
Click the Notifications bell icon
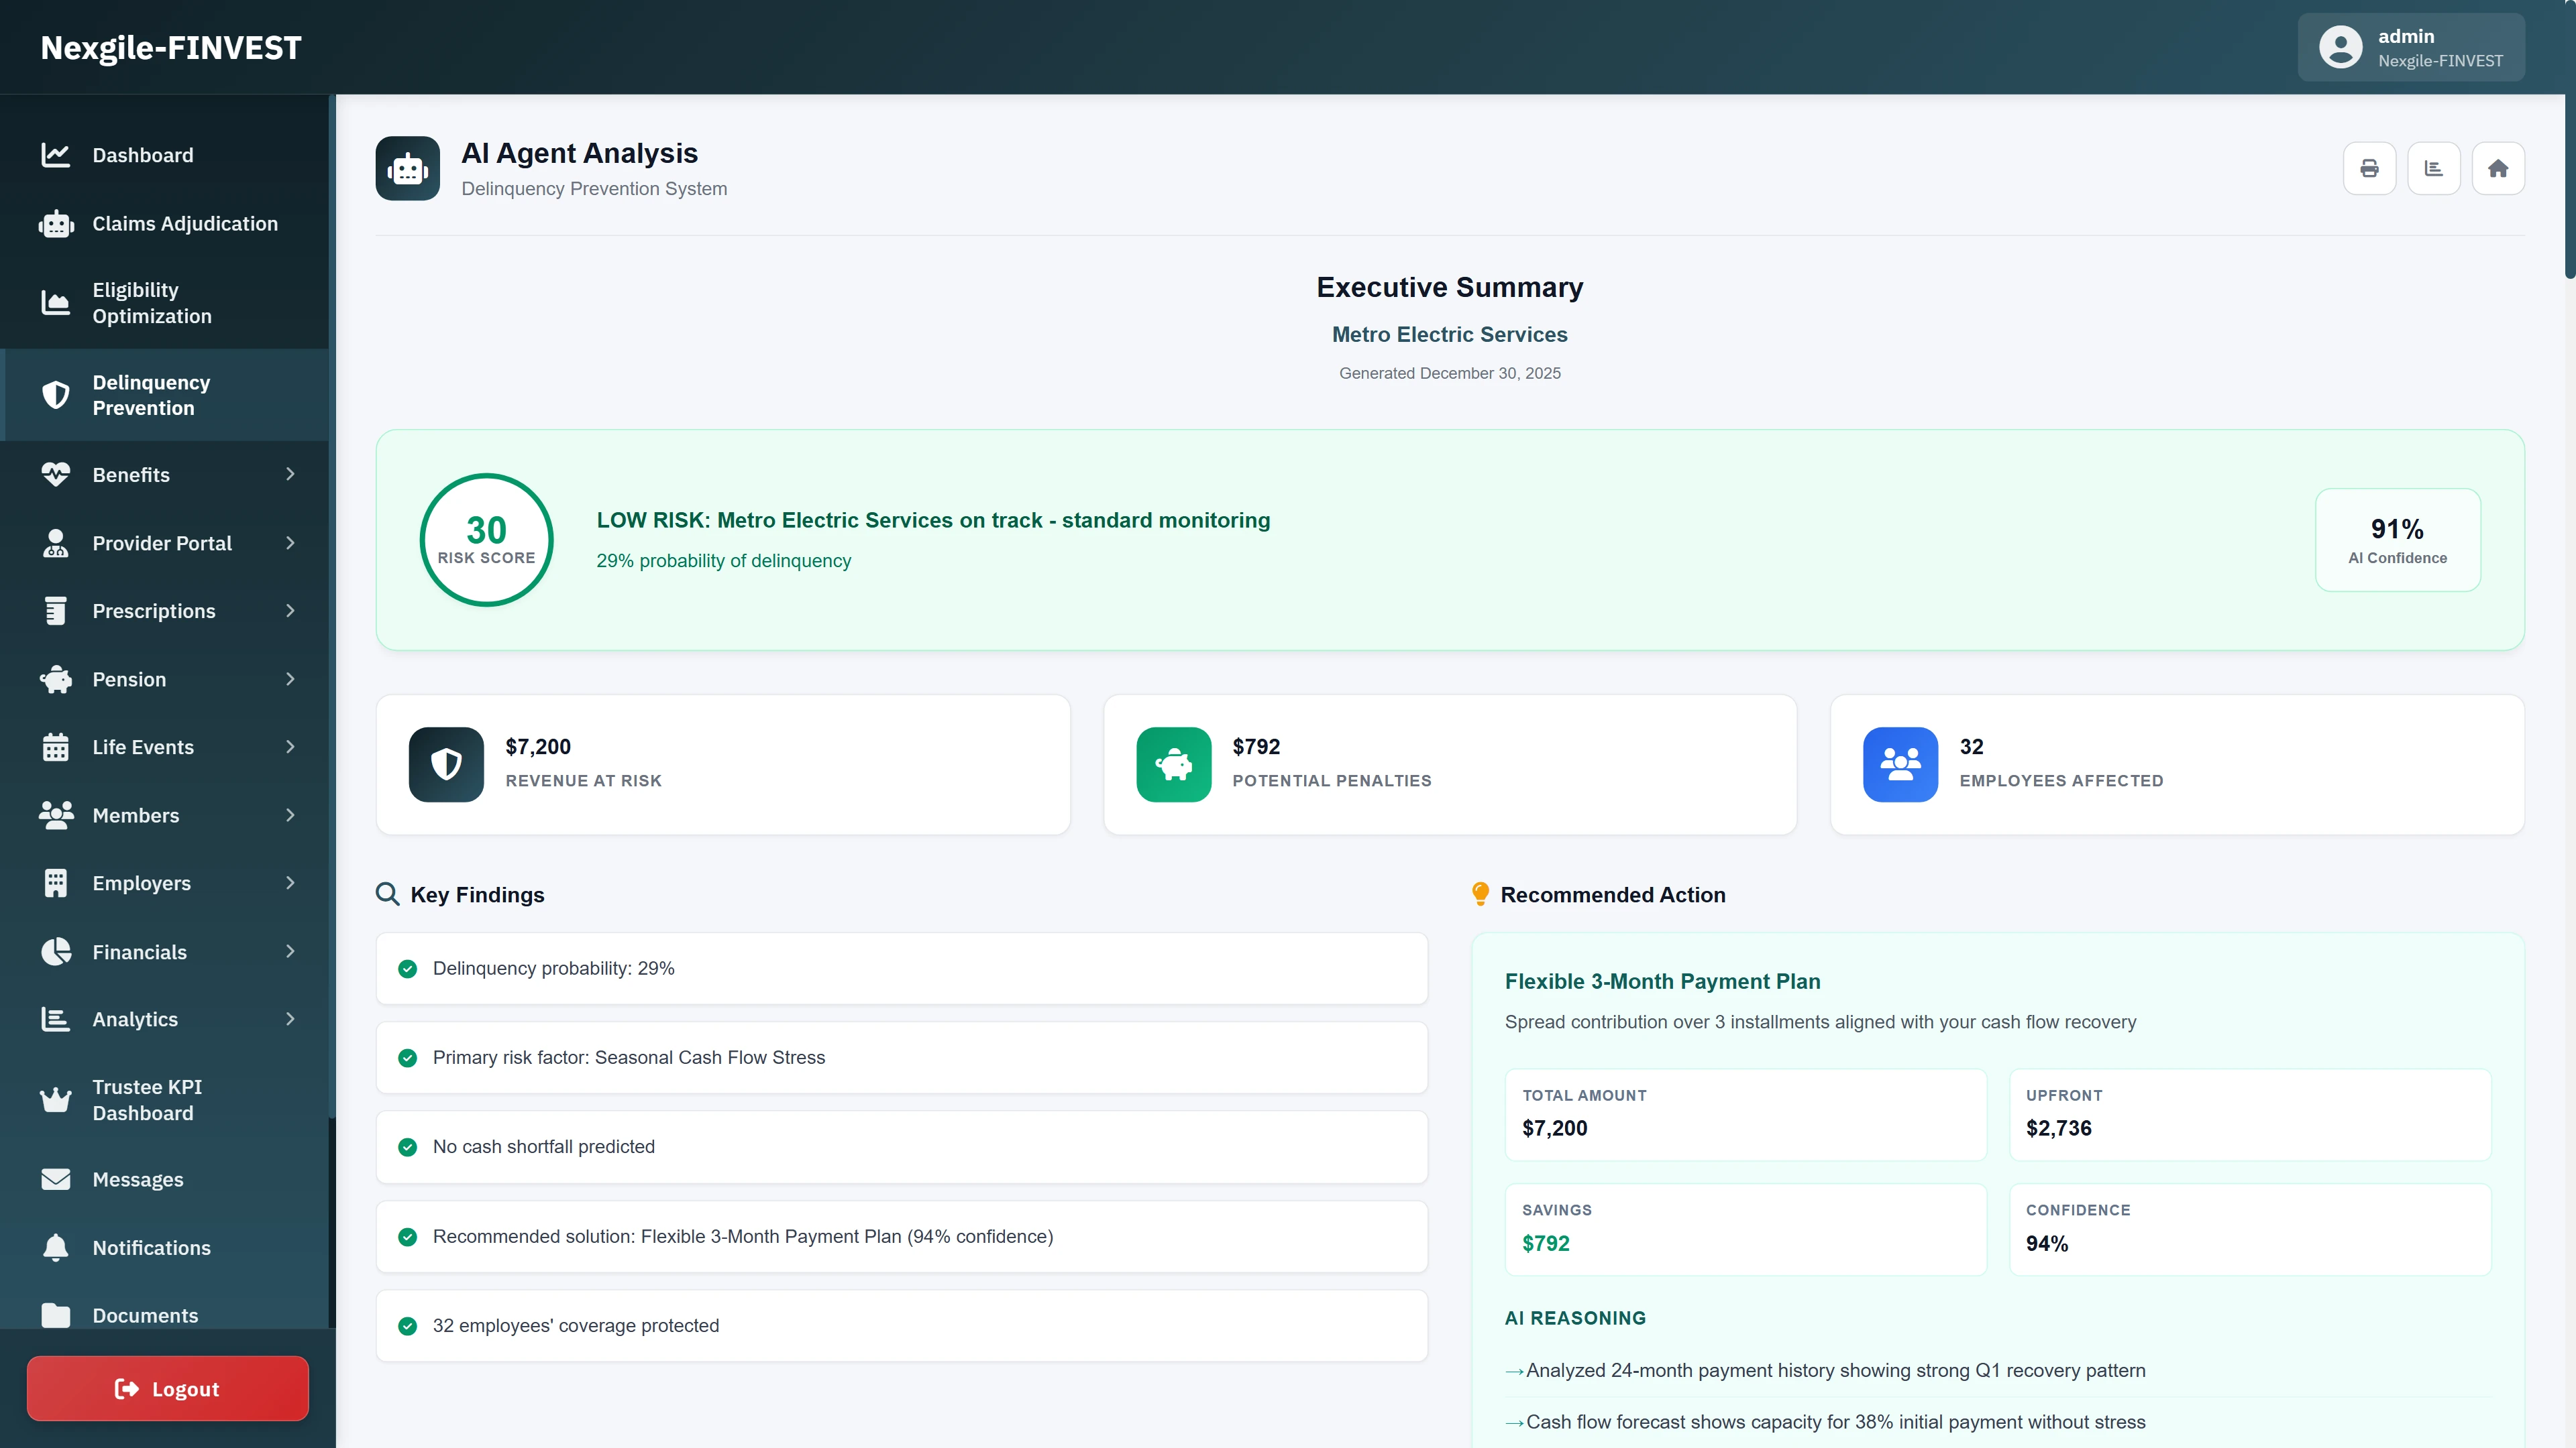[55, 1247]
